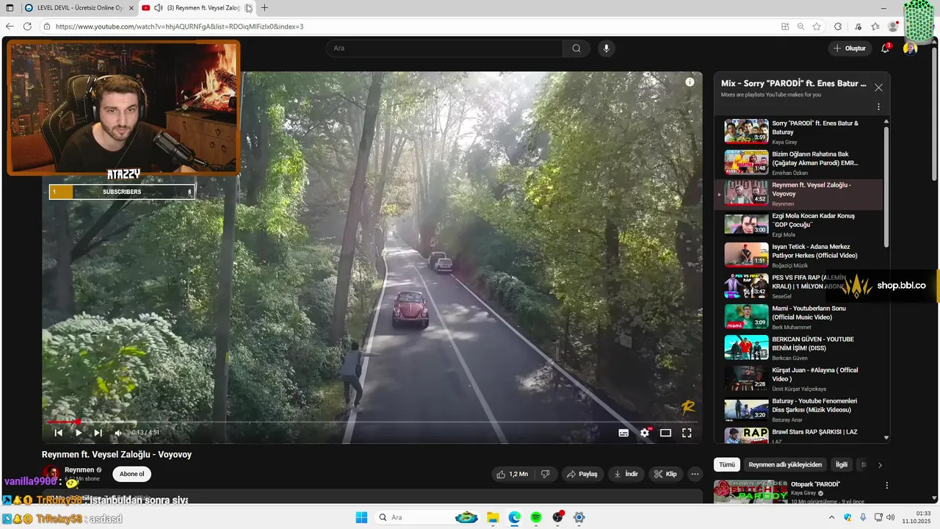Focus the YouTube Ara search box
940x529 pixels.
[x=444, y=48]
